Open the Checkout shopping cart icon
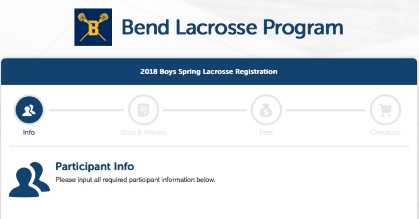This screenshot has height=219, width=419. tap(385, 110)
